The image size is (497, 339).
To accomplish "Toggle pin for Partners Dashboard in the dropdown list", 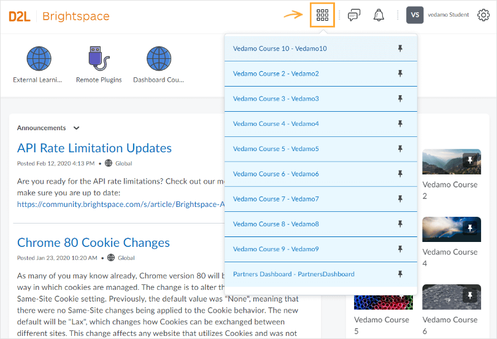I will (x=400, y=274).
